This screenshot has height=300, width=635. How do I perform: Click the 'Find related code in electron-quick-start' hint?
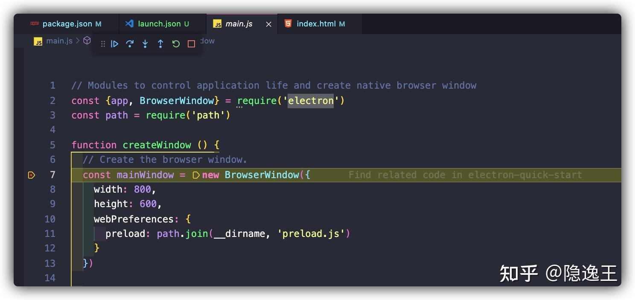coord(465,175)
